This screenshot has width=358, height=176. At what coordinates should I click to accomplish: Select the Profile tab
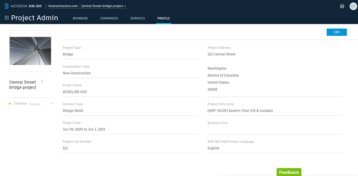point(163,18)
